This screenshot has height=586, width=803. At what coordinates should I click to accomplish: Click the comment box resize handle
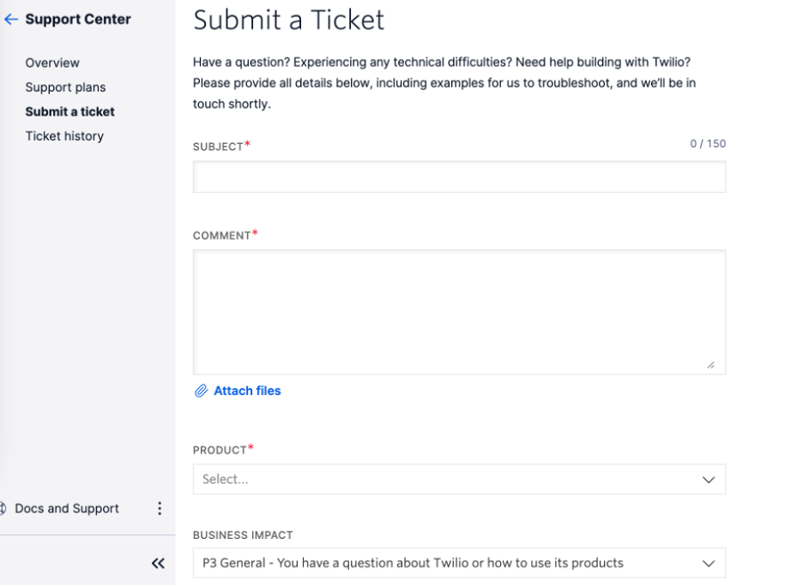[711, 365]
